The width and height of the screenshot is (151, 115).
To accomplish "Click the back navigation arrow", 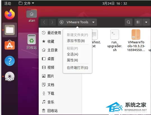I will [x=44, y=22].
